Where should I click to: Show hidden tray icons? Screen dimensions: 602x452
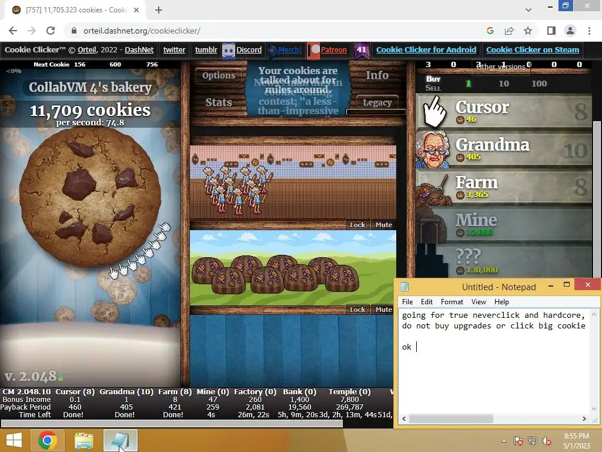[504, 441]
